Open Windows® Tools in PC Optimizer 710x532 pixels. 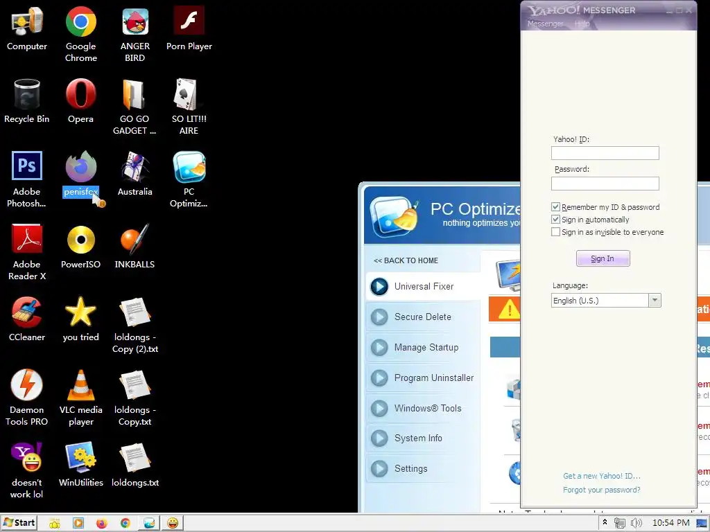coord(423,408)
